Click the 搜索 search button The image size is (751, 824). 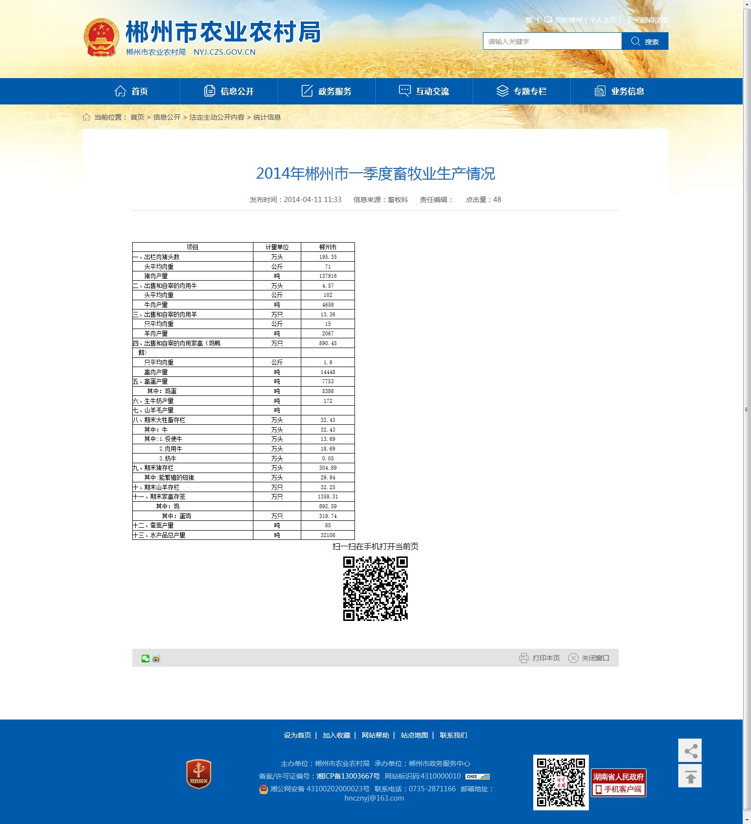click(x=645, y=41)
